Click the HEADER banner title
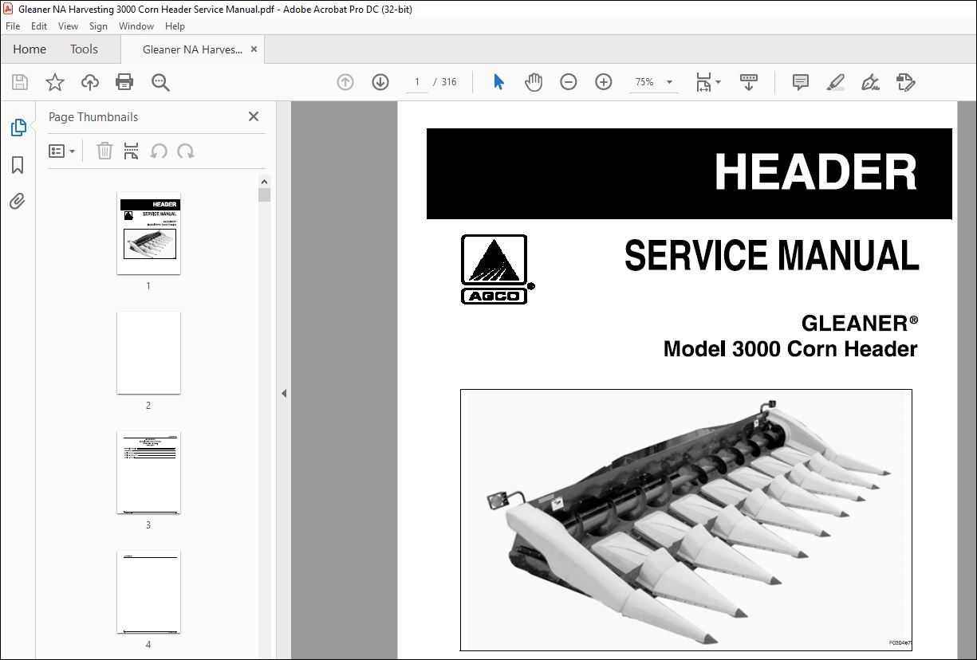Image resolution: width=977 pixels, height=660 pixels. point(815,172)
